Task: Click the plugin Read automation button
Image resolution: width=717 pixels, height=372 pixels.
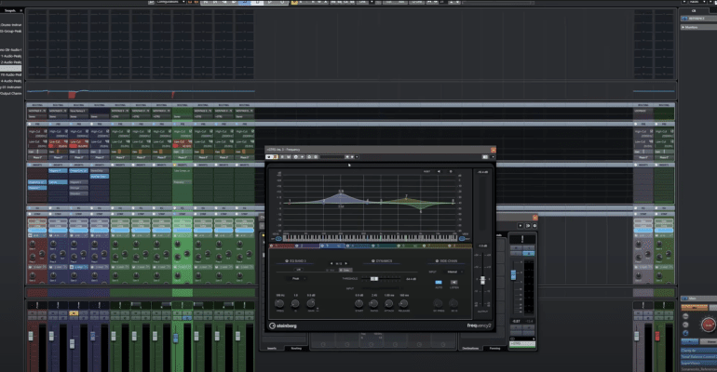Action: pos(282,157)
